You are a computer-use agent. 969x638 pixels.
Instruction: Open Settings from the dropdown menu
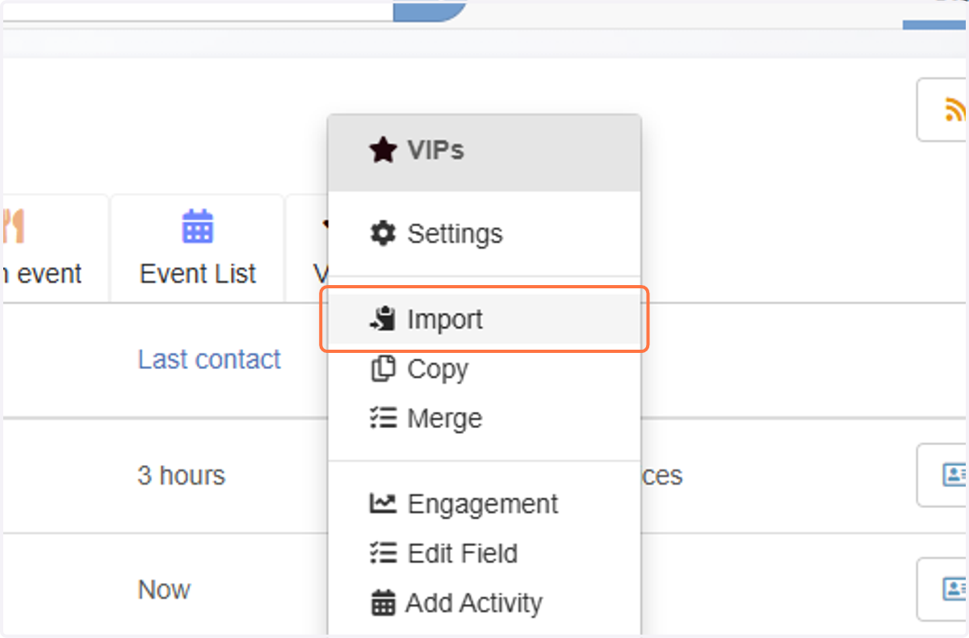point(484,233)
